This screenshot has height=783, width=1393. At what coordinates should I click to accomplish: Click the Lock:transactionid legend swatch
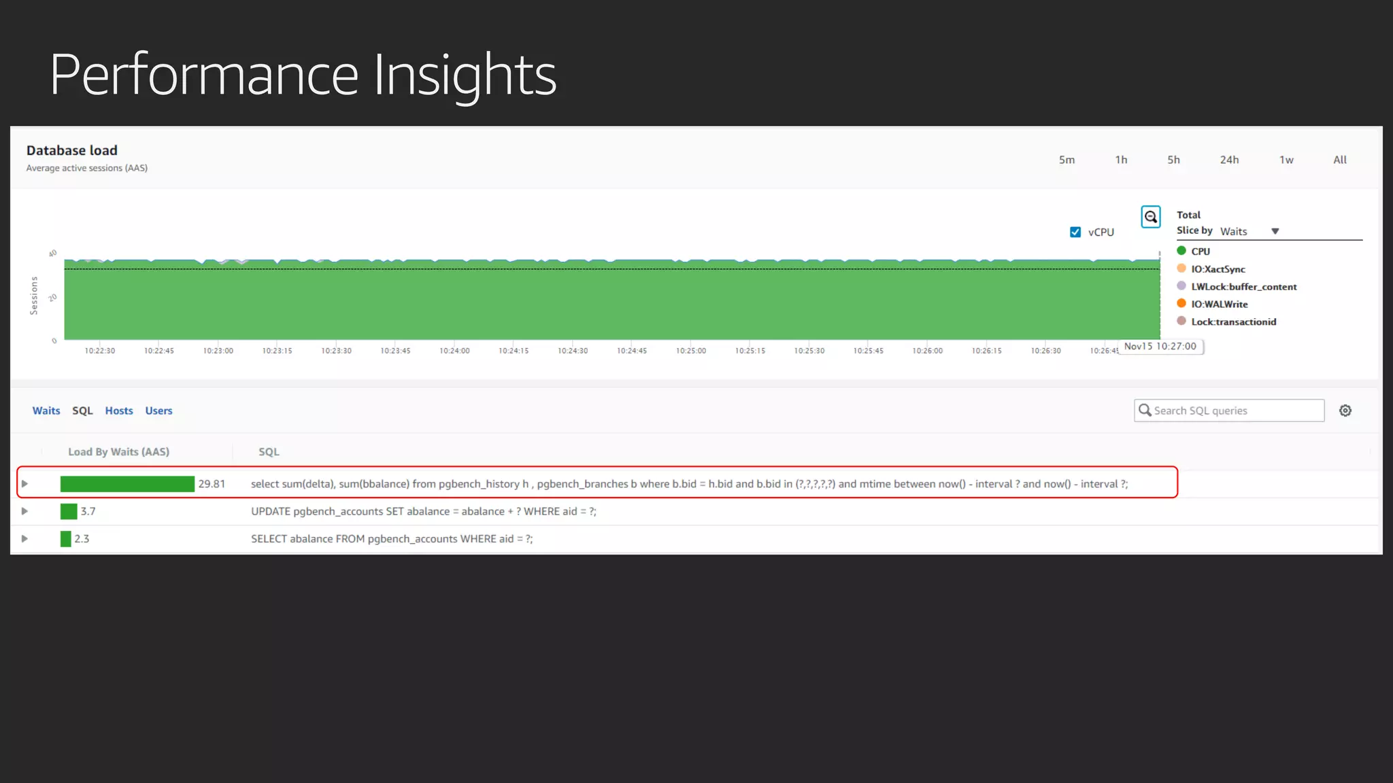coord(1181,321)
